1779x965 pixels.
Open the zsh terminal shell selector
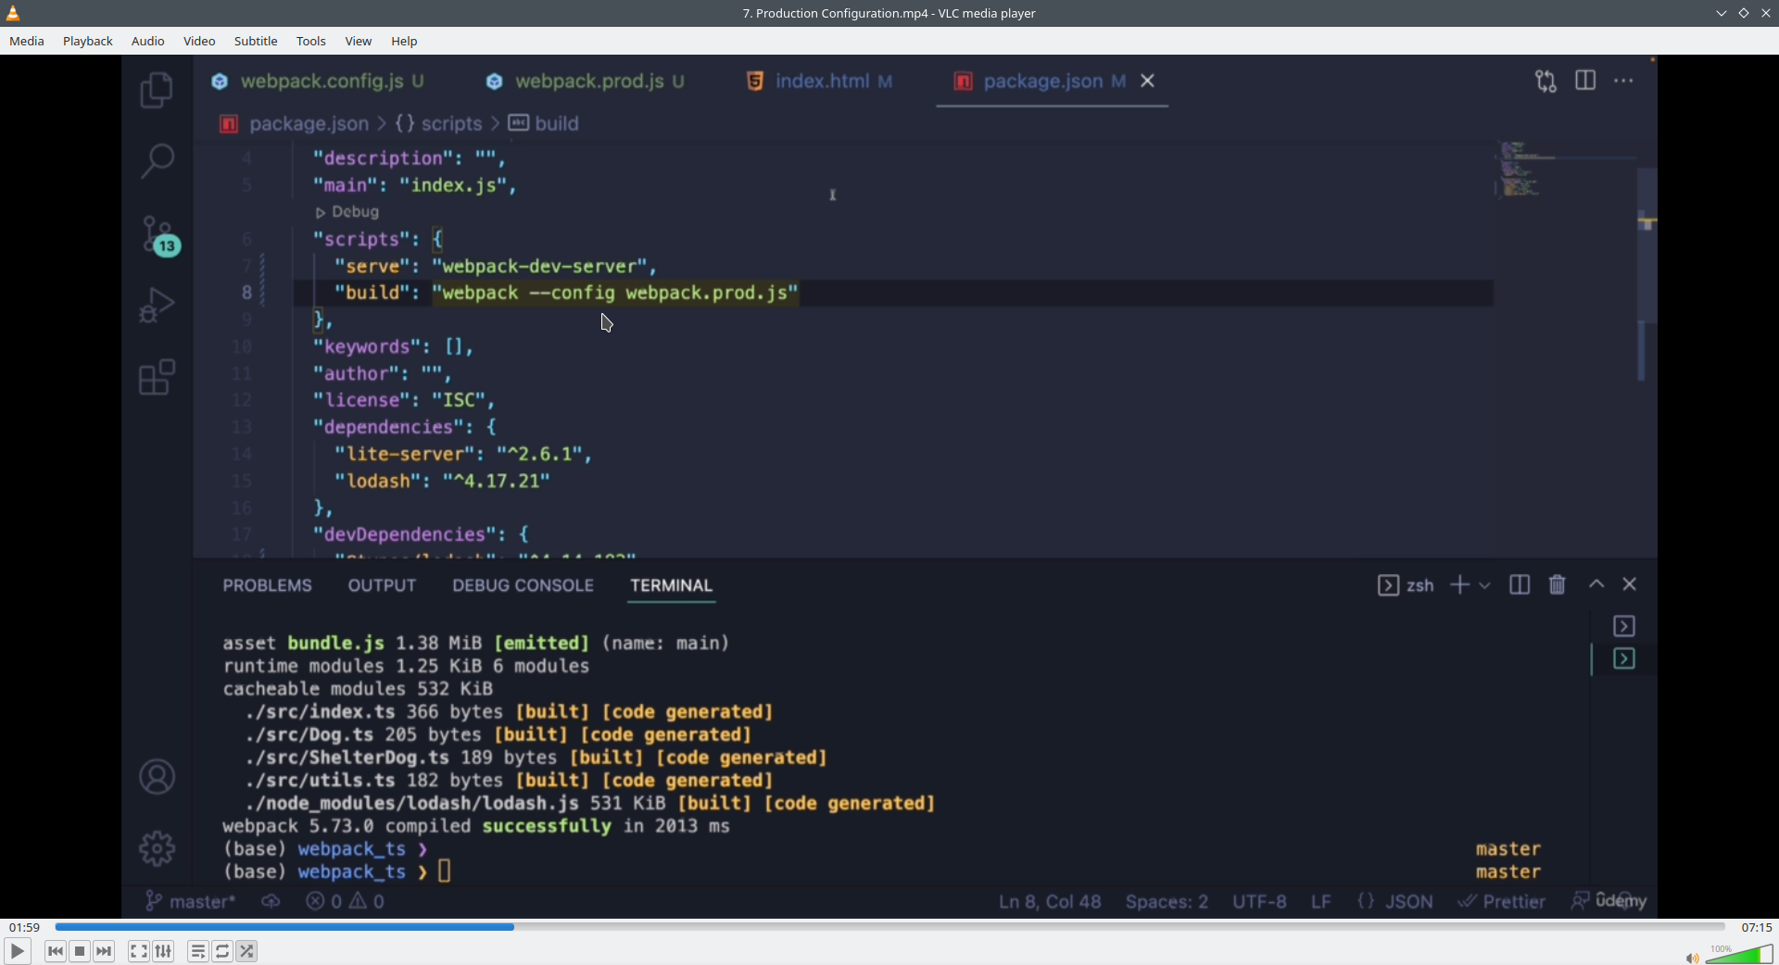click(1407, 585)
